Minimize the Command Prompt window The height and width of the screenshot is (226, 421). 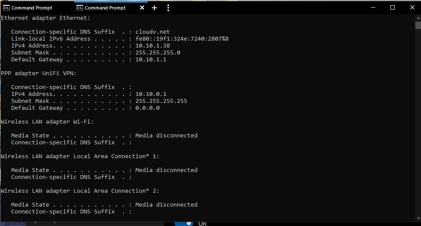pos(373,7)
